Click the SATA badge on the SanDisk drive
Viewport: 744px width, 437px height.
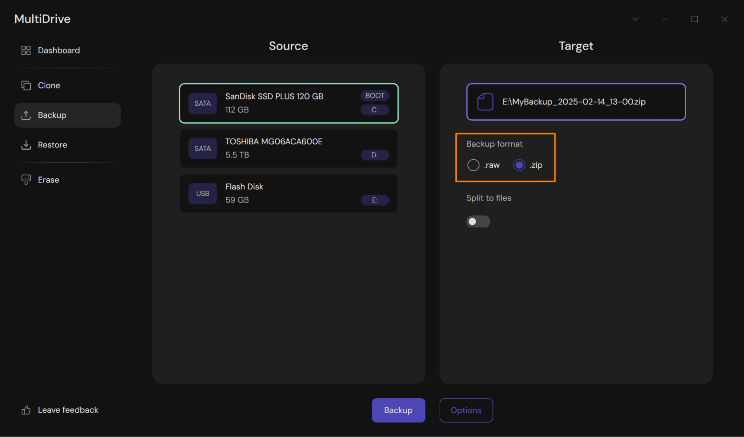pos(202,103)
